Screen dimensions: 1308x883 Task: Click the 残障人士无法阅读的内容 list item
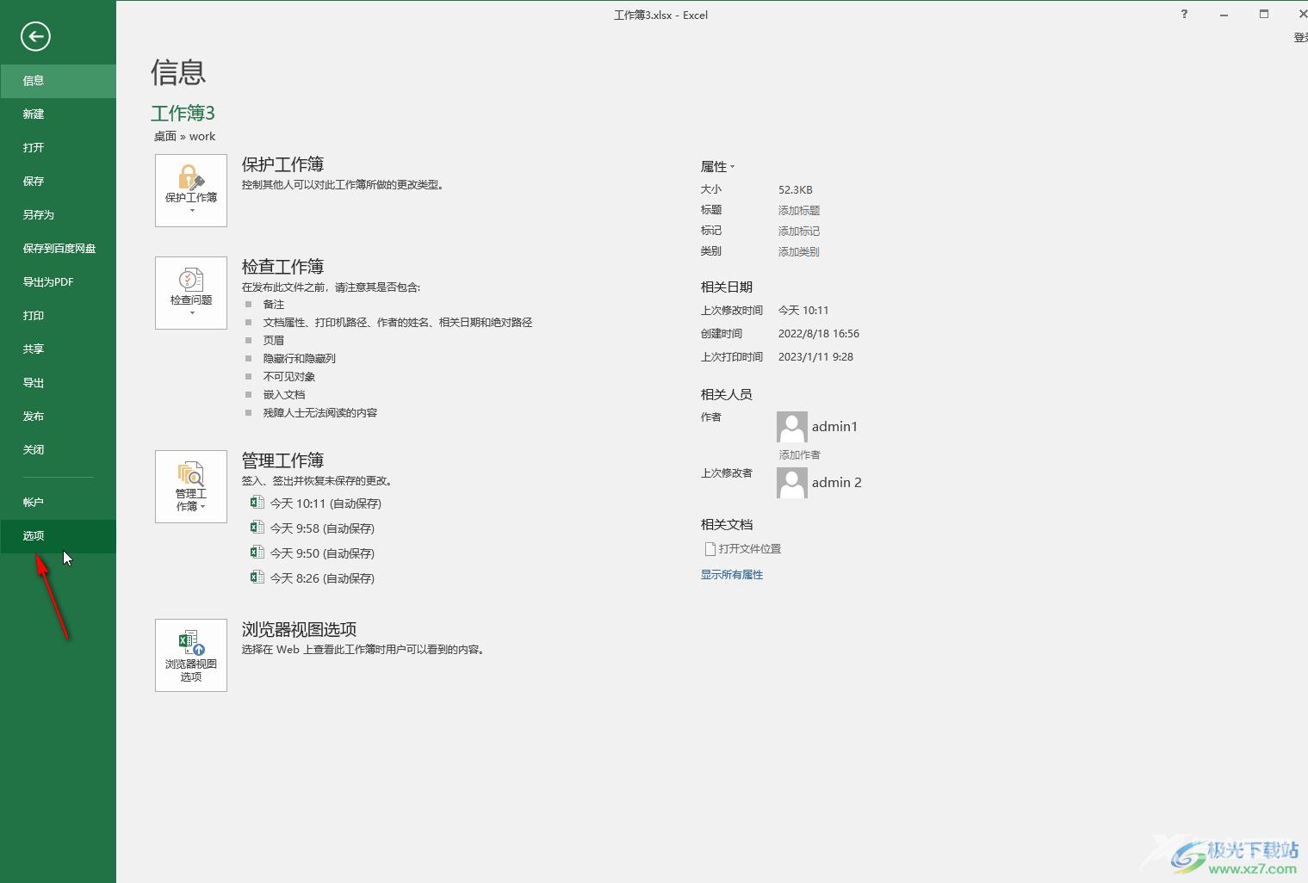pyautogui.click(x=320, y=413)
